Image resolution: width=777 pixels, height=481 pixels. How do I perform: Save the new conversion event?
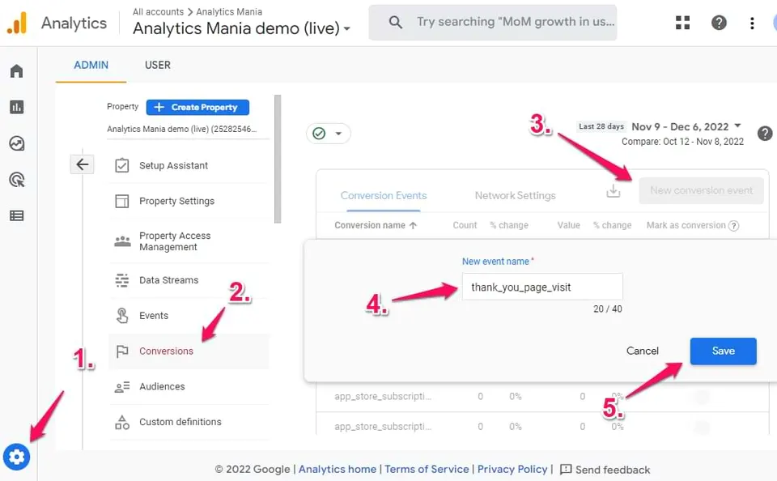pyautogui.click(x=724, y=351)
